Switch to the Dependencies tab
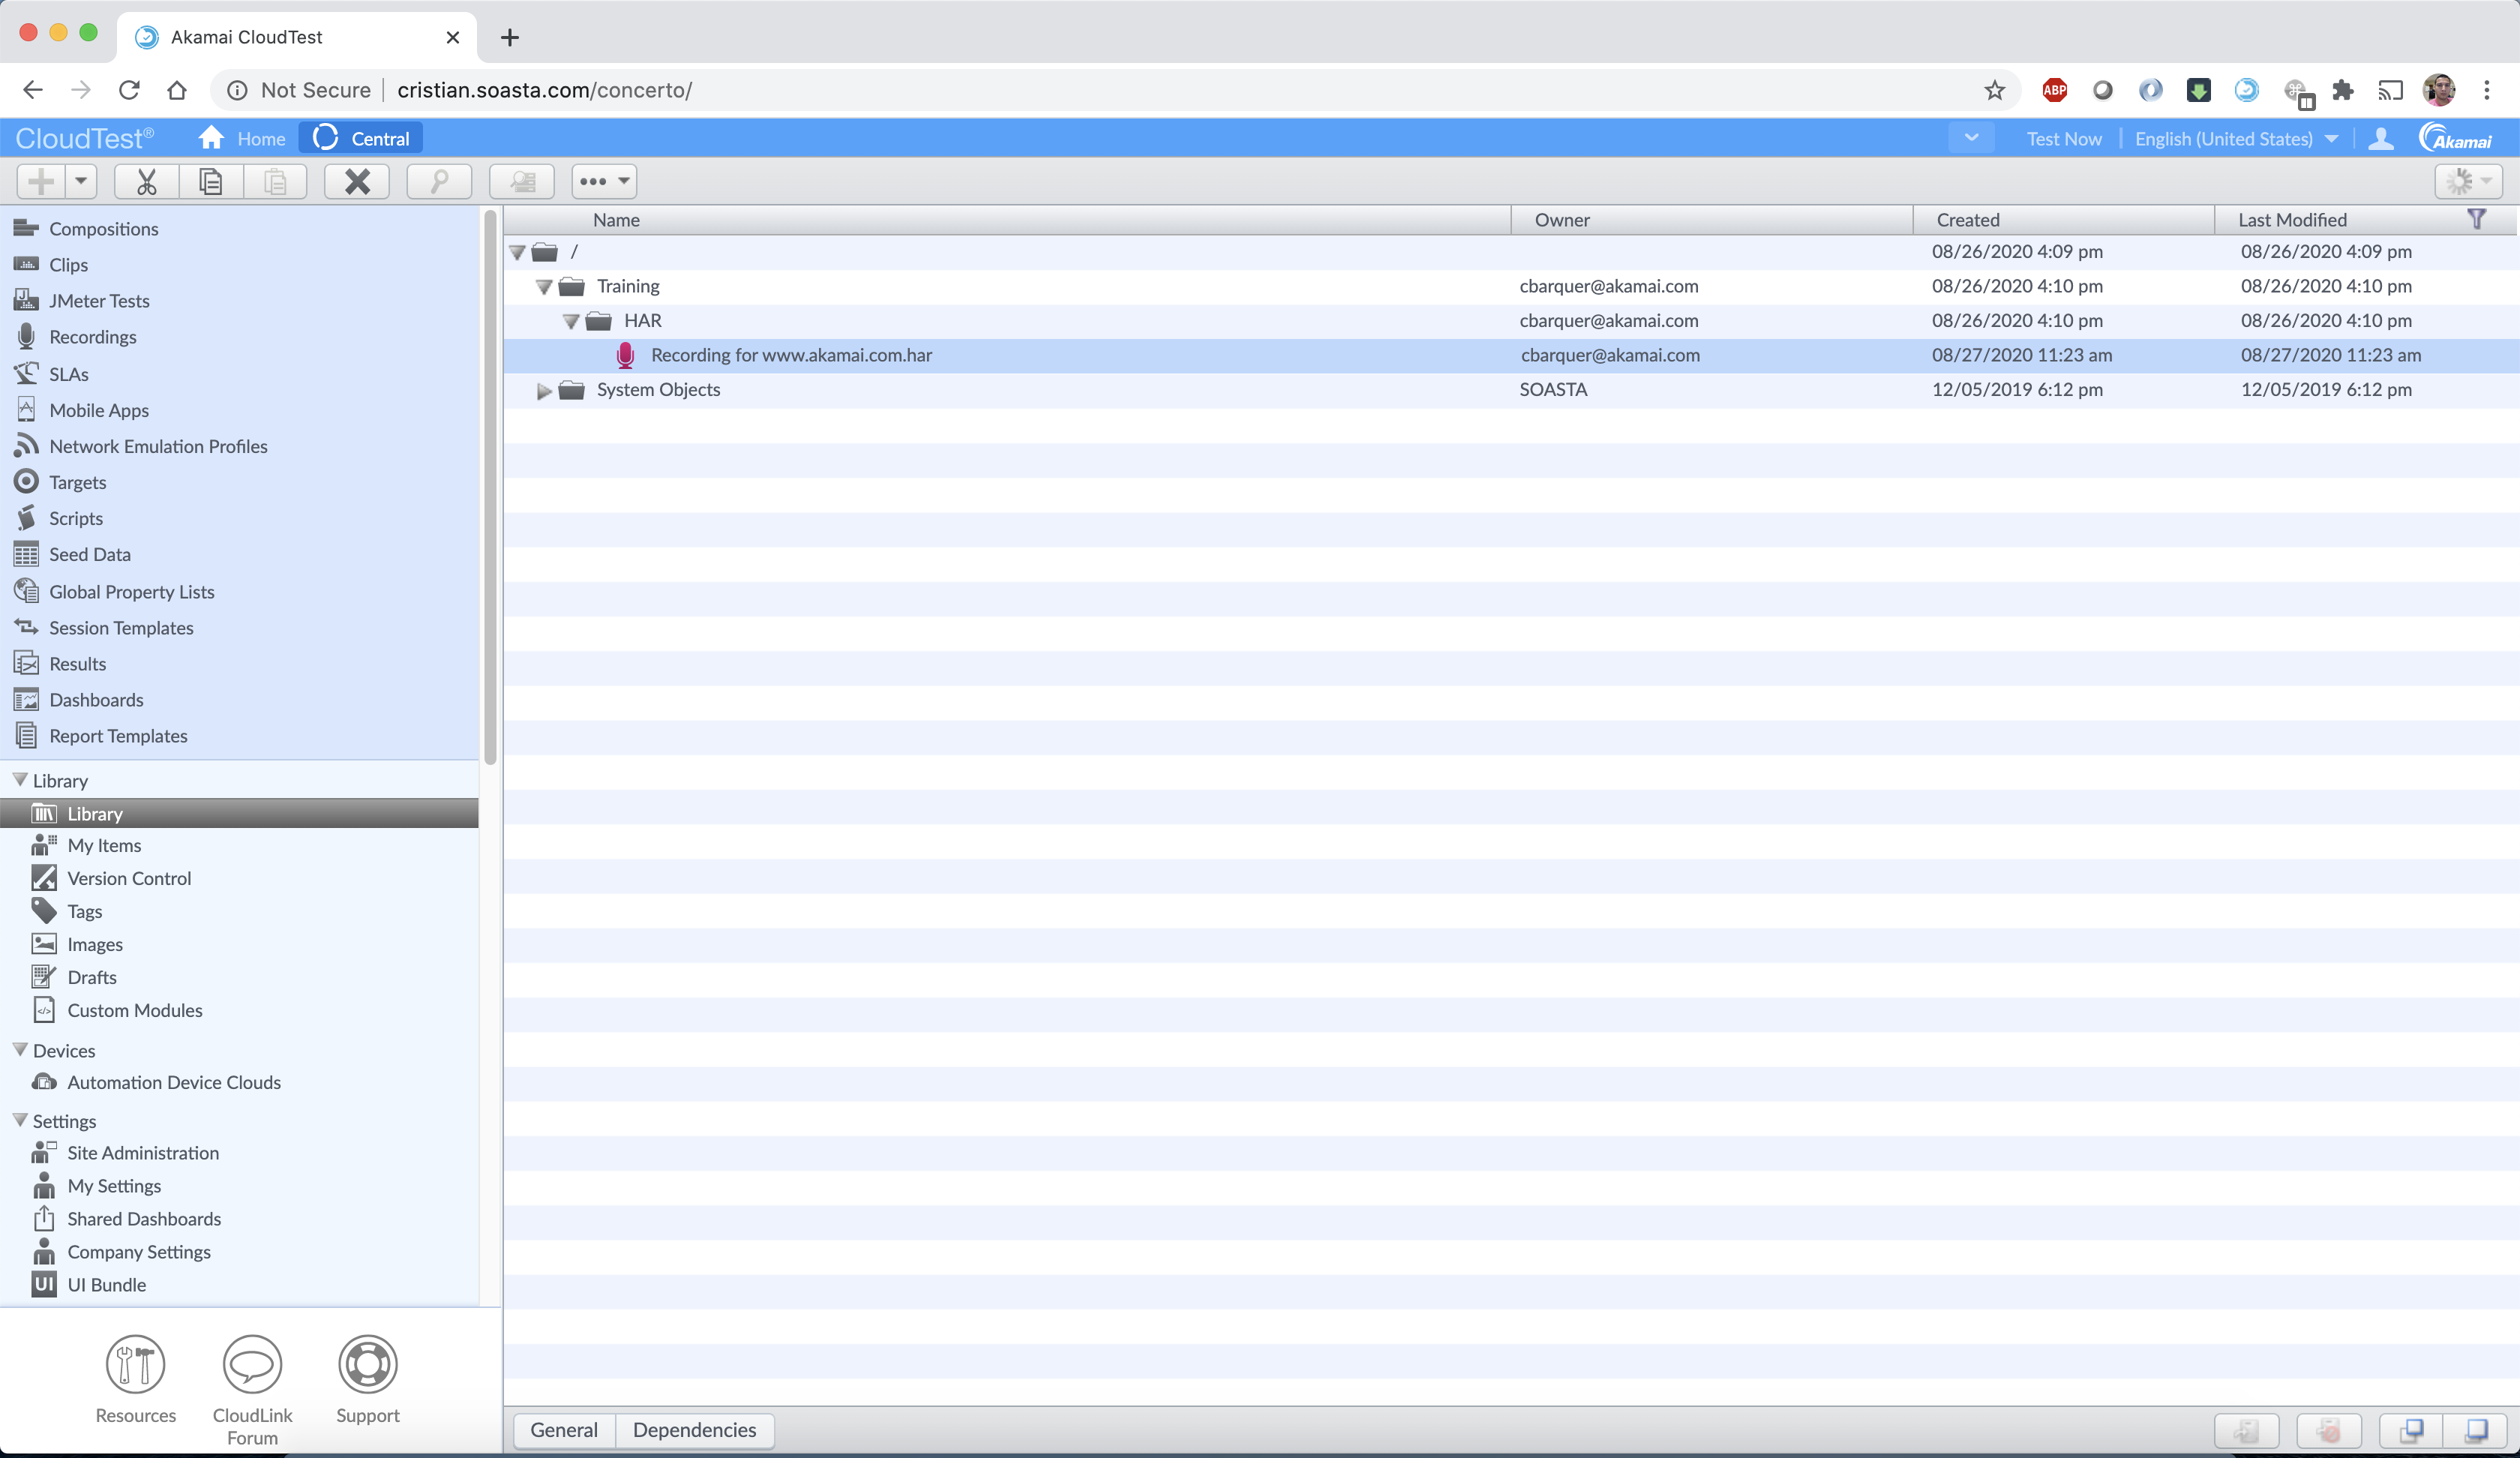 [694, 1429]
